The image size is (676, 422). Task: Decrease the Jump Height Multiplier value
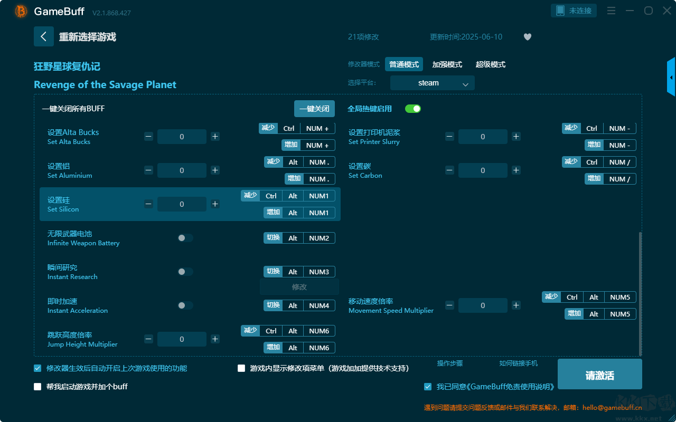(148, 339)
